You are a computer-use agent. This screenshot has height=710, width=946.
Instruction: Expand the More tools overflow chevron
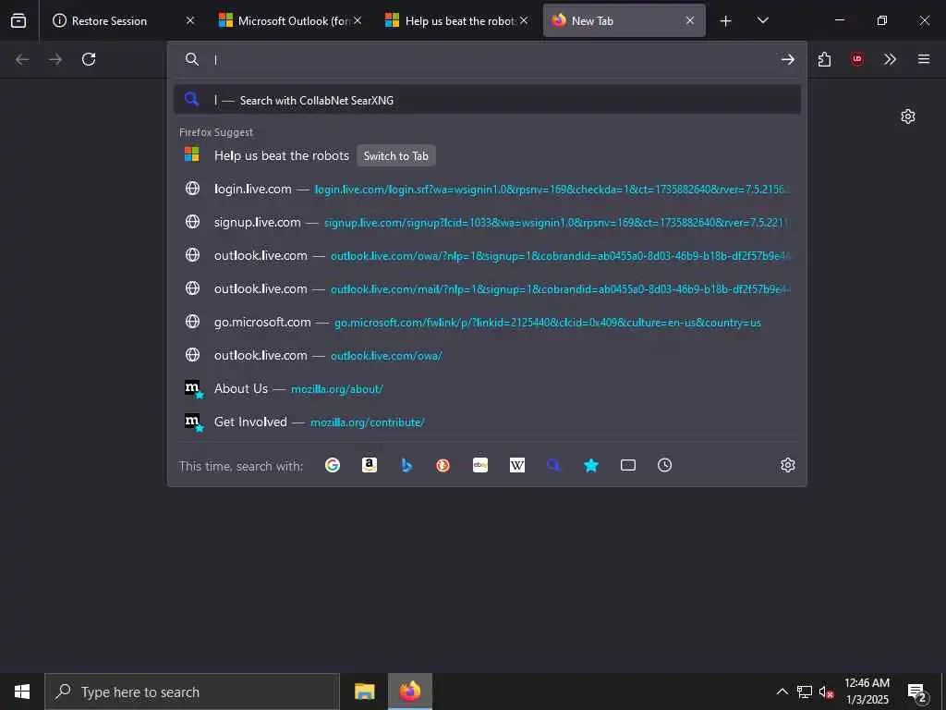tap(890, 59)
